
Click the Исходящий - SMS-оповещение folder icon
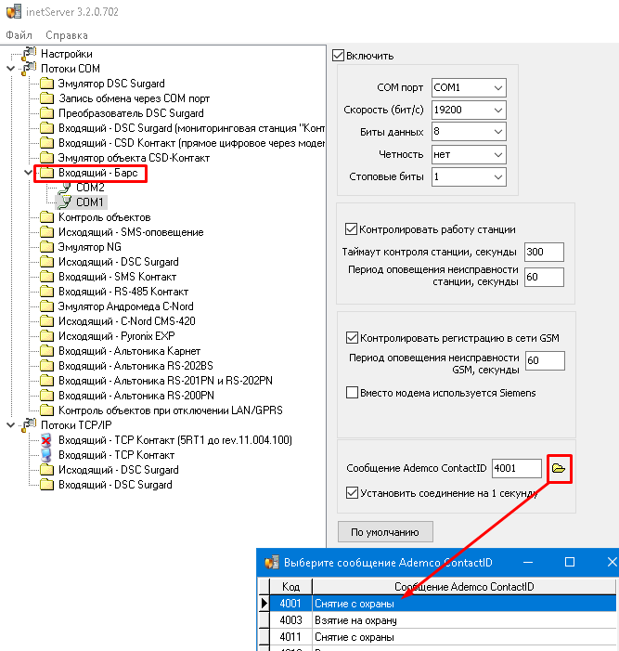point(47,232)
